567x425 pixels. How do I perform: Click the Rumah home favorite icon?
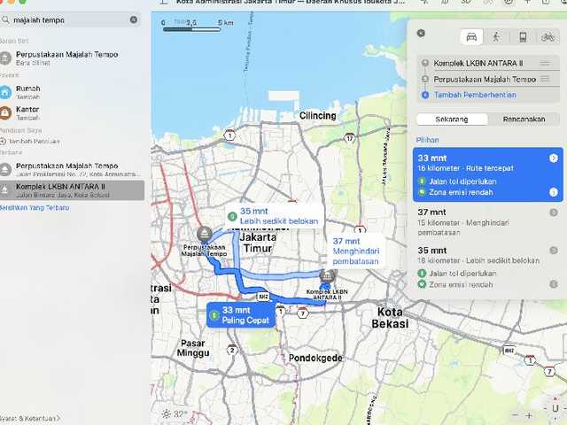coord(7,93)
